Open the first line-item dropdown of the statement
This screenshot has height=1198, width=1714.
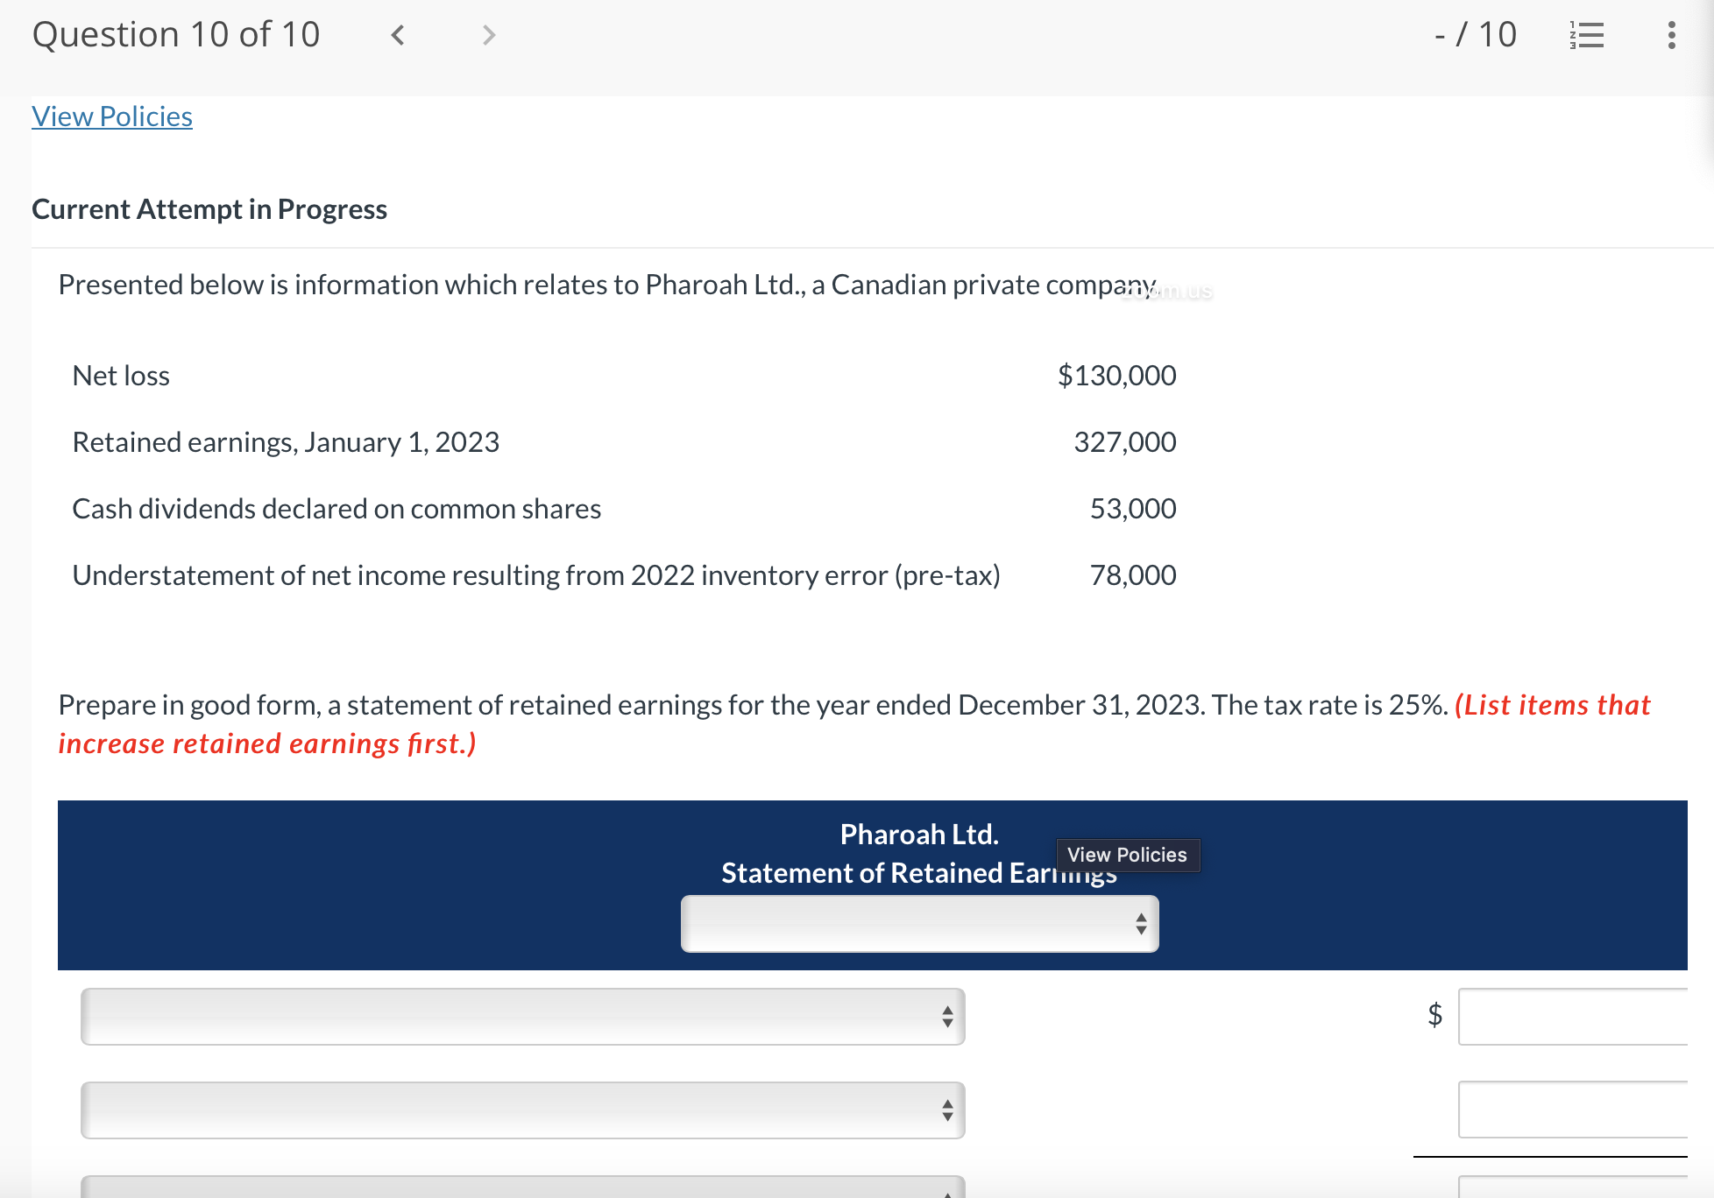(521, 1017)
